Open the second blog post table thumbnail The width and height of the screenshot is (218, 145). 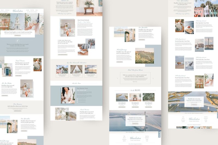(135, 97)
